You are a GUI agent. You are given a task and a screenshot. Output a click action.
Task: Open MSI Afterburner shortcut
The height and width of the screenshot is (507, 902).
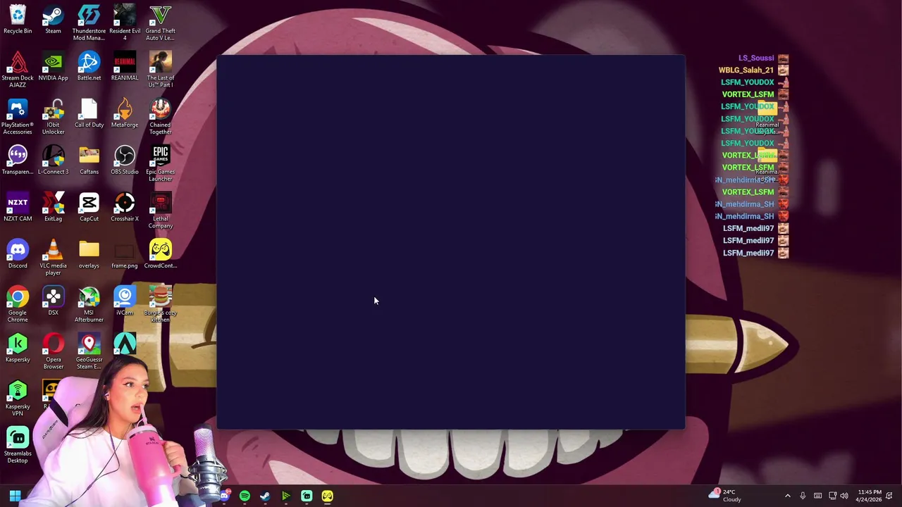[x=89, y=305]
